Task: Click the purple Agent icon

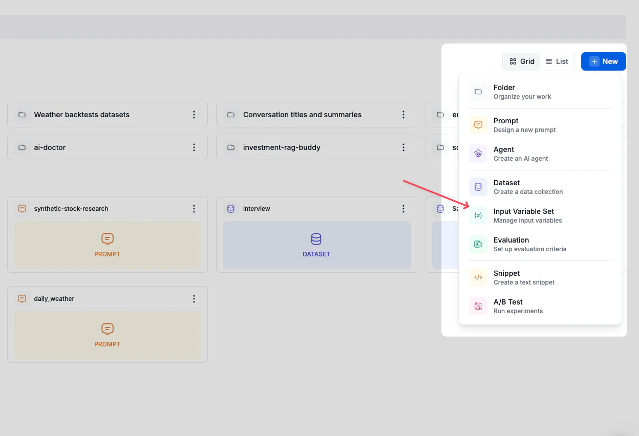Action: (478, 153)
